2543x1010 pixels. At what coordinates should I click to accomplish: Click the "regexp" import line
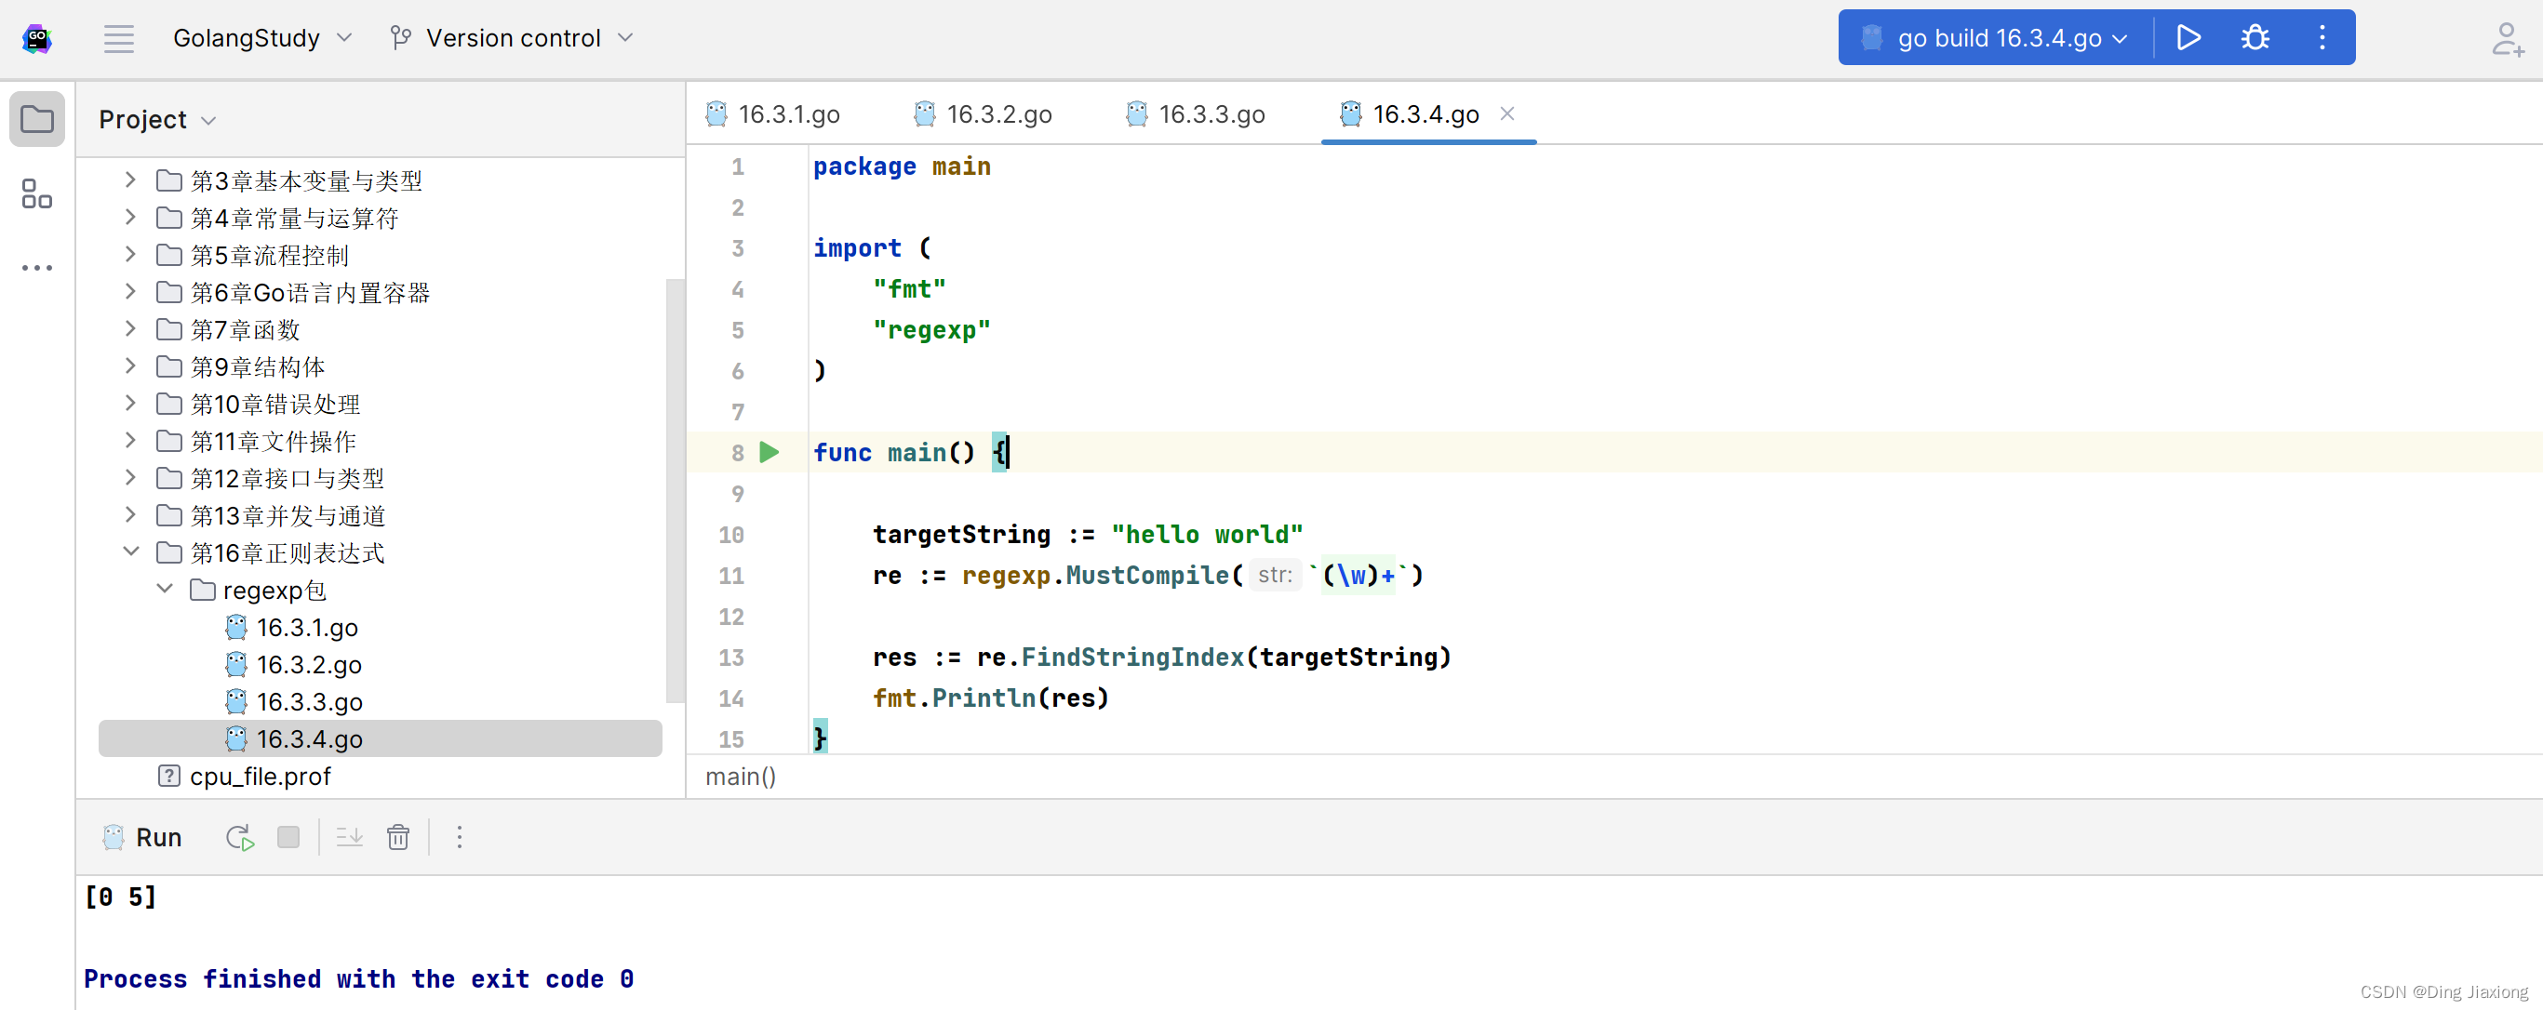click(x=930, y=330)
